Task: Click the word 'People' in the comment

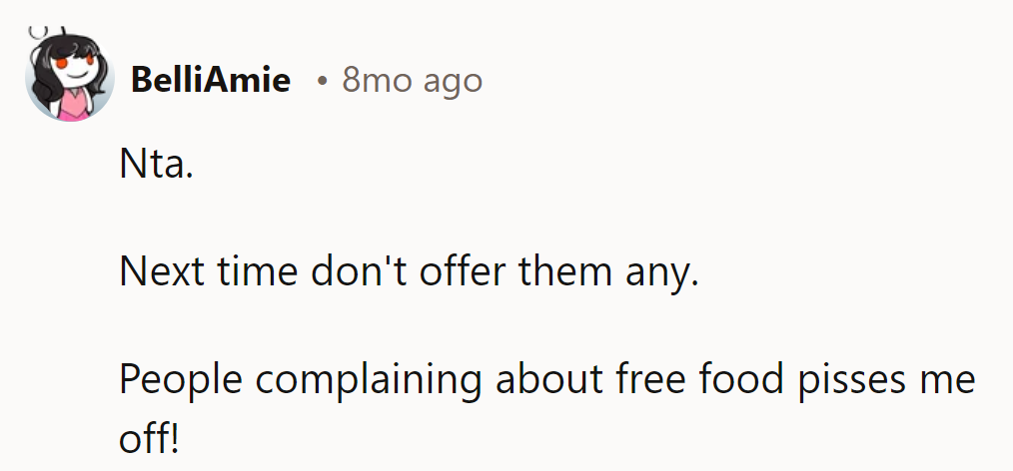Action: [x=181, y=380]
